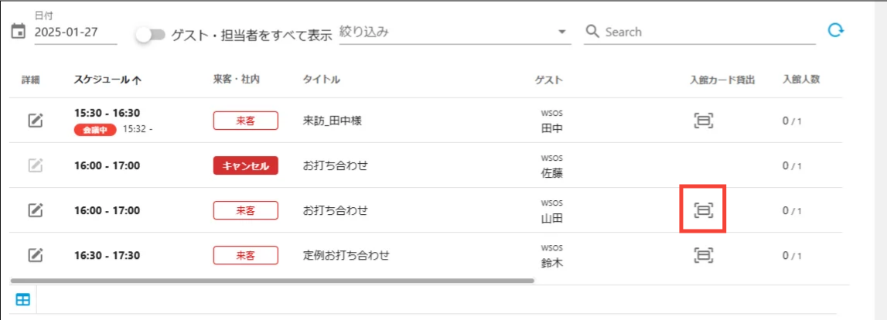Click the 来客 badge for 来訪_田中様
The image size is (887, 320).
[245, 121]
